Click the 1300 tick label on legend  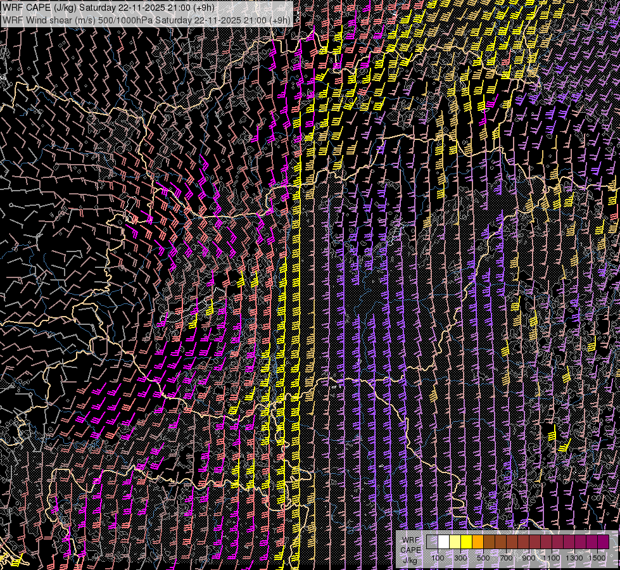[574, 558]
